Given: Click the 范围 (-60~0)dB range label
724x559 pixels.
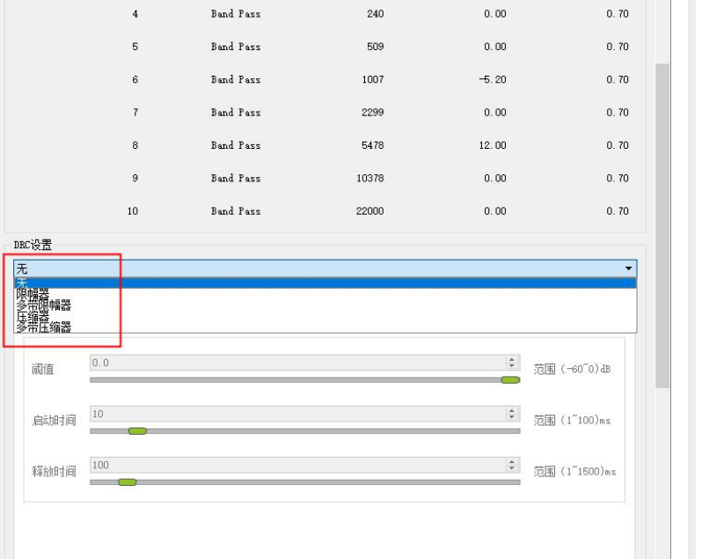Looking at the screenshot, I should click(572, 369).
